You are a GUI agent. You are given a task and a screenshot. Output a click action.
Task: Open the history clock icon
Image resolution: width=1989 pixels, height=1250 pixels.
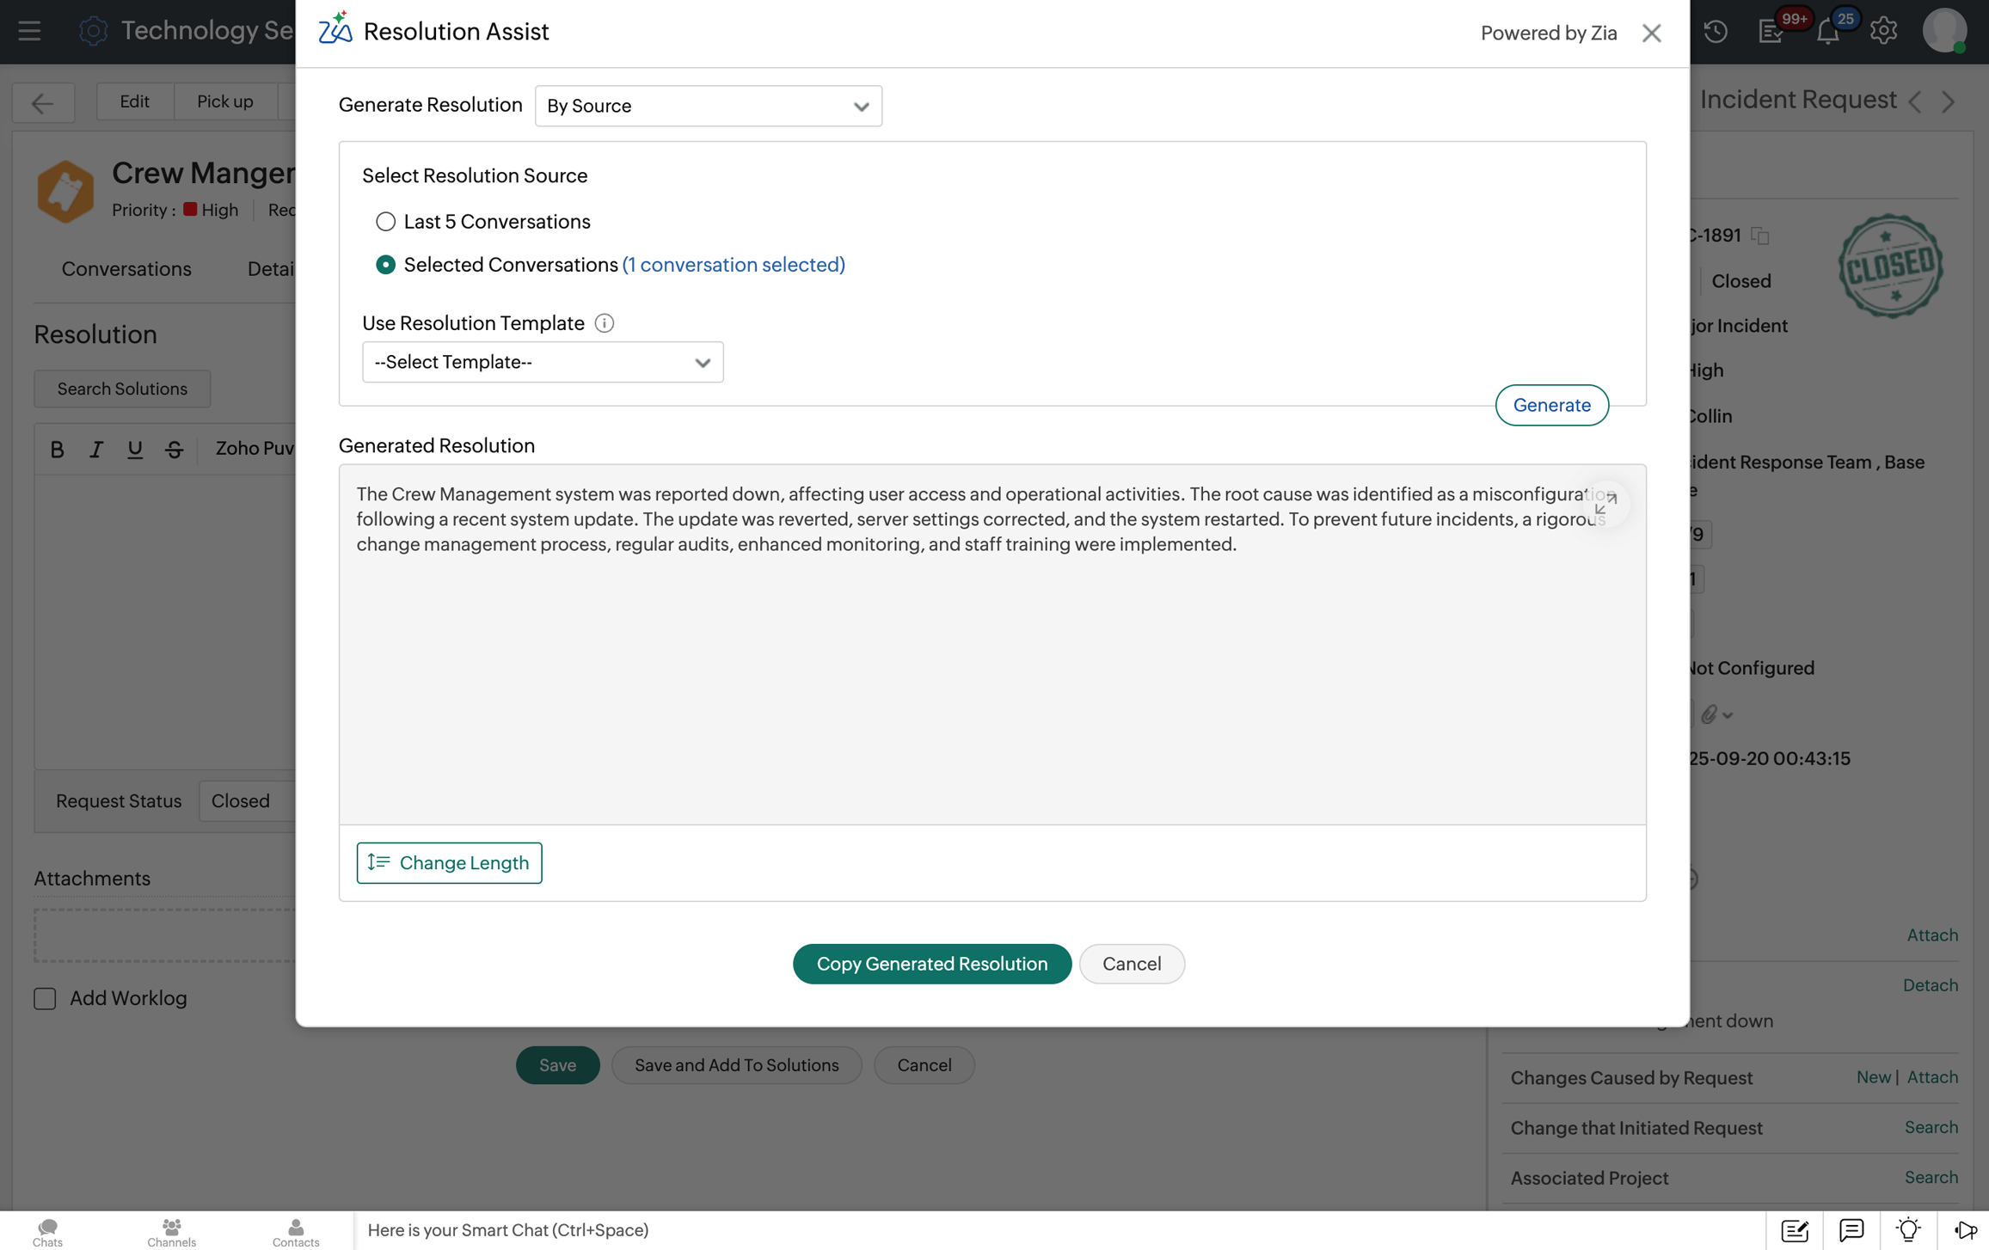pos(1716,32)
